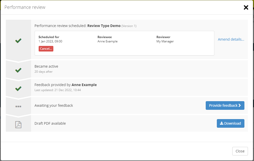Click the checkmark beside Feedback provided row
The height and width of the screenshot is (161, 254).
click(18, 89)
